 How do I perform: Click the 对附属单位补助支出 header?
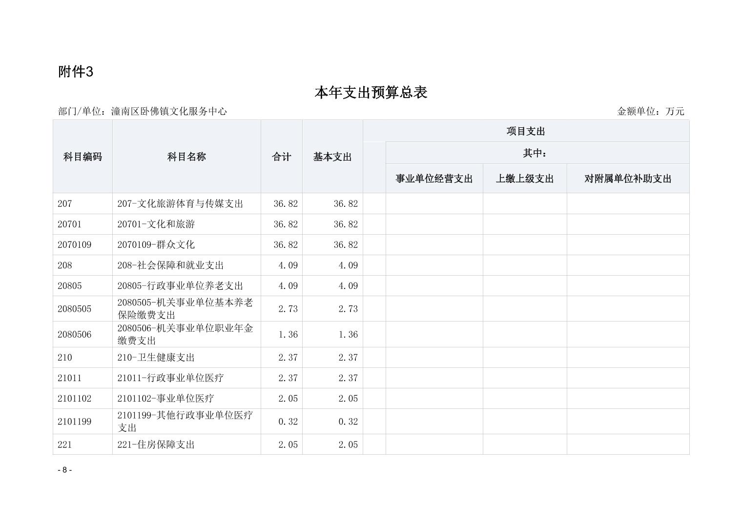pos(628,179)
